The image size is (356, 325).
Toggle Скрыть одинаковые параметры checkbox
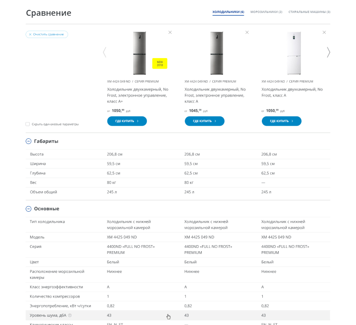28,124
